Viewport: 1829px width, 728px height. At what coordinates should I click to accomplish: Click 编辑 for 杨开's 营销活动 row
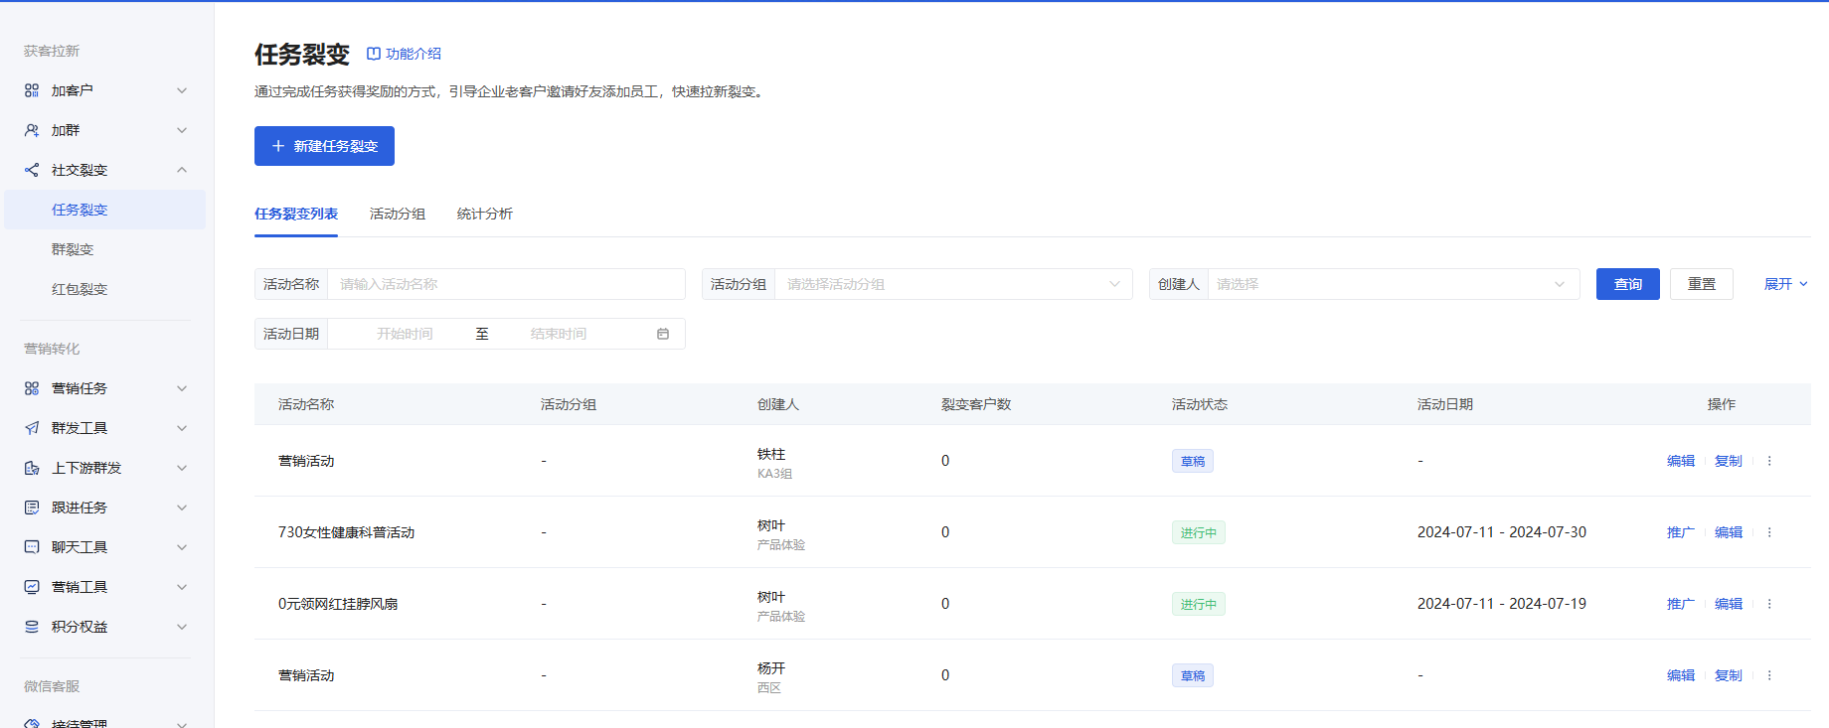point(1681,675)
